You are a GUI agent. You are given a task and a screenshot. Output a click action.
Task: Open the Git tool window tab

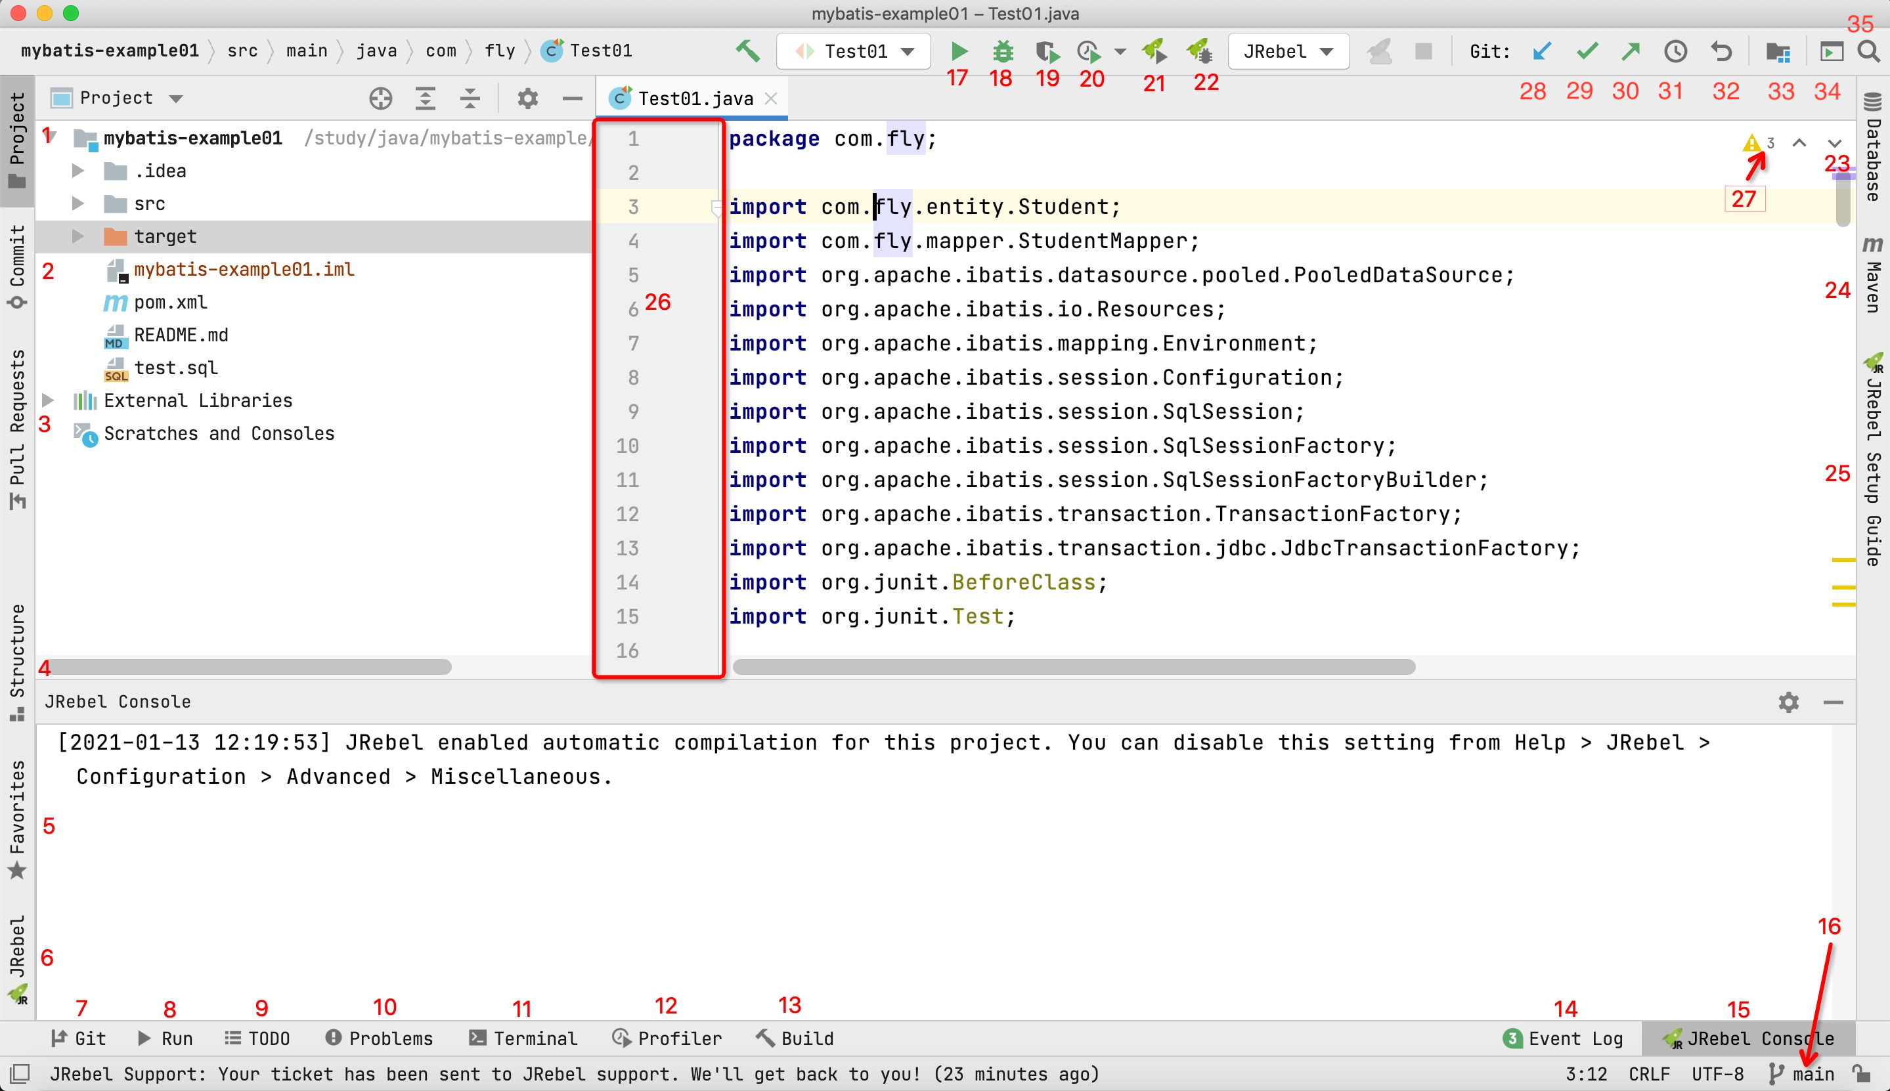(x=78, y=1038)
